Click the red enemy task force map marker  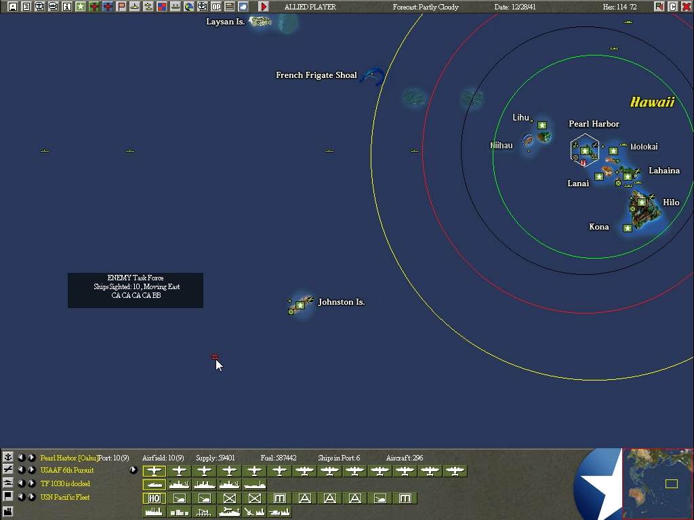point(215,356)
